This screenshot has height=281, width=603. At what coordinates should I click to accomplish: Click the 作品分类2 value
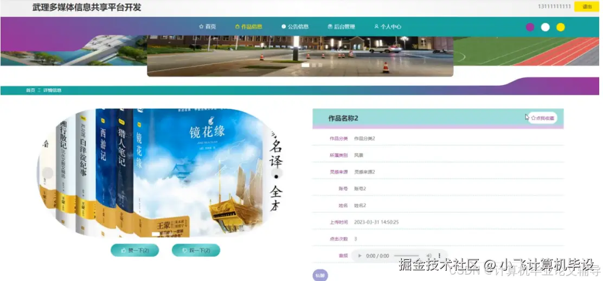tap(364, 139)
